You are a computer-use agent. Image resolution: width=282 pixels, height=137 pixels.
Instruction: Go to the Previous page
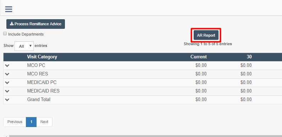(x=15, y=122)
